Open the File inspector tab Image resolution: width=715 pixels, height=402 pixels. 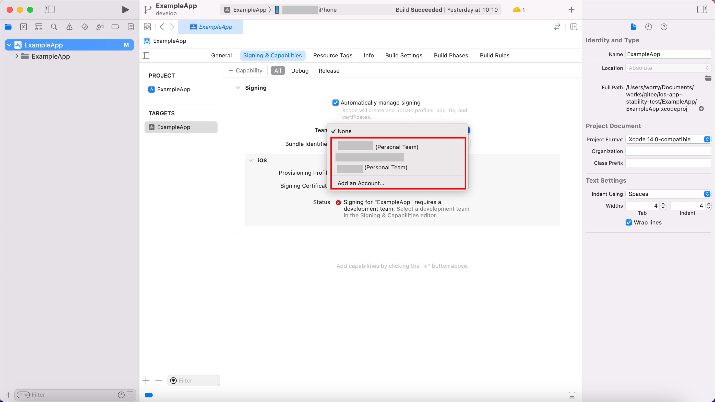[633, 27]
